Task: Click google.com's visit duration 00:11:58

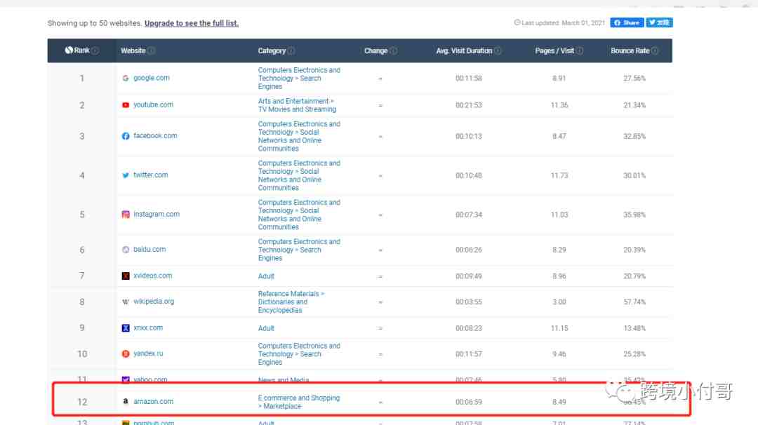Action: 468,79
